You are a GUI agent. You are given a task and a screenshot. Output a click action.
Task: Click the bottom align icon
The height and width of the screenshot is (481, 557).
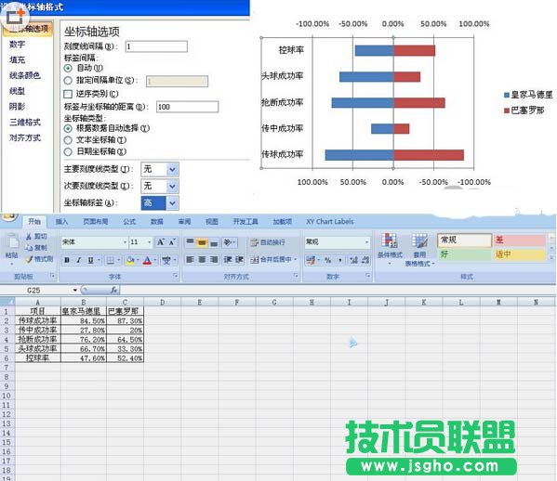pos(214,242)
